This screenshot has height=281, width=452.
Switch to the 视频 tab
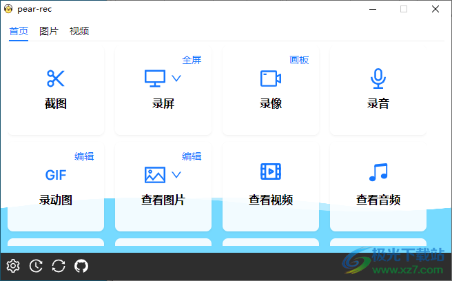pyautogui.click(x=79, y=31)
